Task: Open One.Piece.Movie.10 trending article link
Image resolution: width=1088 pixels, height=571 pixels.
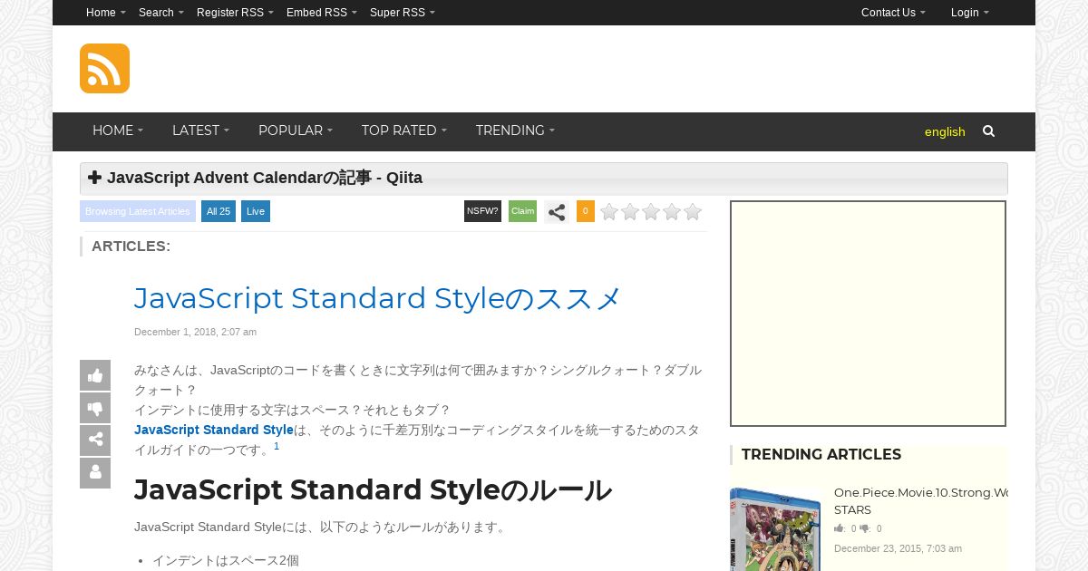Action: (920, 501)
